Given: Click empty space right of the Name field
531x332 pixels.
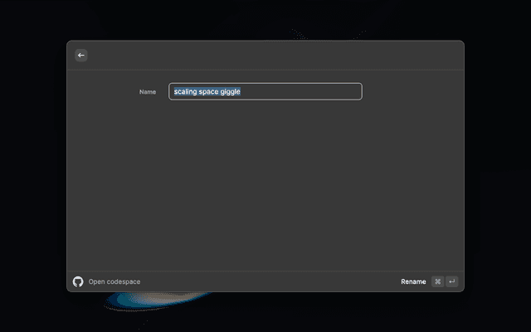Looking at the screenshot, I should [411, 91].
